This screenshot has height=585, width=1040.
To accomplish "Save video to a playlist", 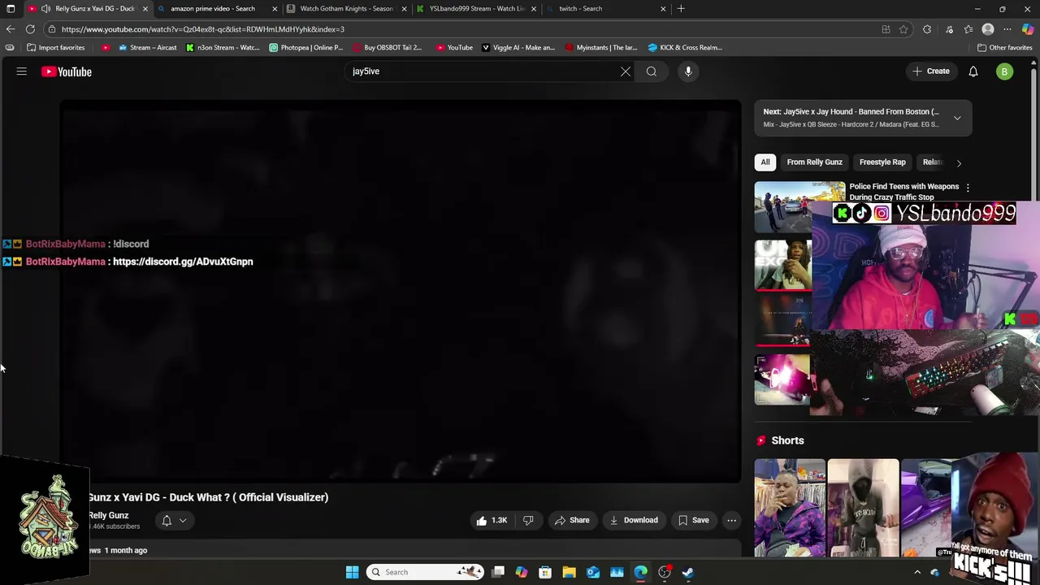I will (x=693, y=520).
